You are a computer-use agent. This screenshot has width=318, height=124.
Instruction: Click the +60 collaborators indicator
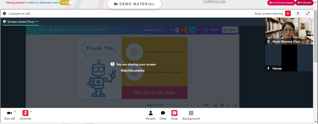(x=172, y=30)
